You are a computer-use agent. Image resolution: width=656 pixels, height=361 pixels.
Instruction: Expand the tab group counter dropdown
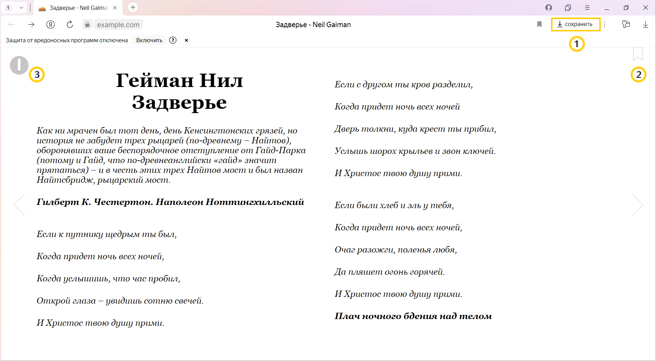pos(14,7)
